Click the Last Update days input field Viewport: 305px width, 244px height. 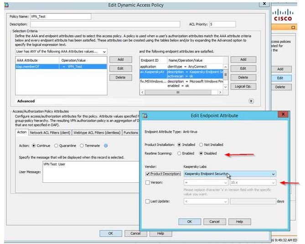pos(253,202)
